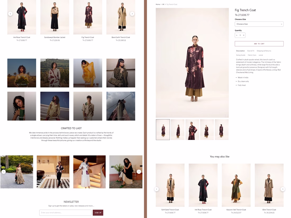Viewport: 291px width, 218px height.
Task: Open the garden customer photo in gallery
Action: [x=17, y=172]
